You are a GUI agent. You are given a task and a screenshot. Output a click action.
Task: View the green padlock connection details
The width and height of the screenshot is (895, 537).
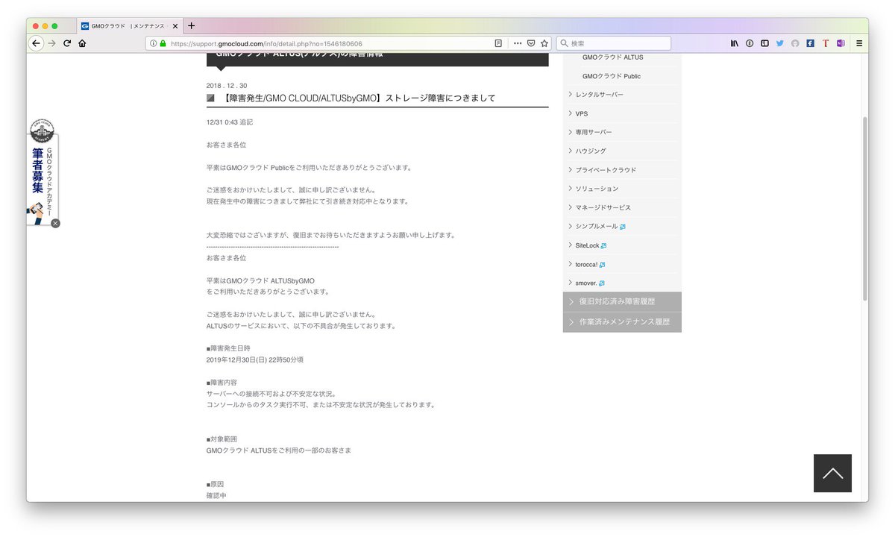pyautogui.click(x=163, y=43)
